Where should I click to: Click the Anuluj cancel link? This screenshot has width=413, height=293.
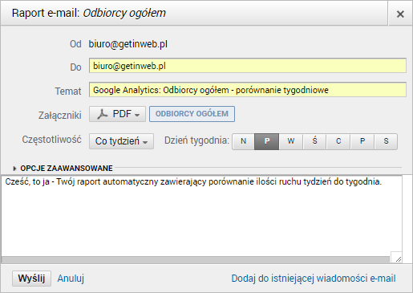coord(71,279)
